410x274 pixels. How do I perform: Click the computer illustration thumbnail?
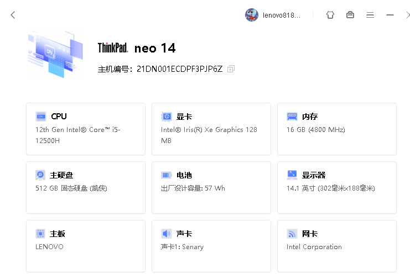click(x=55, y=54)
